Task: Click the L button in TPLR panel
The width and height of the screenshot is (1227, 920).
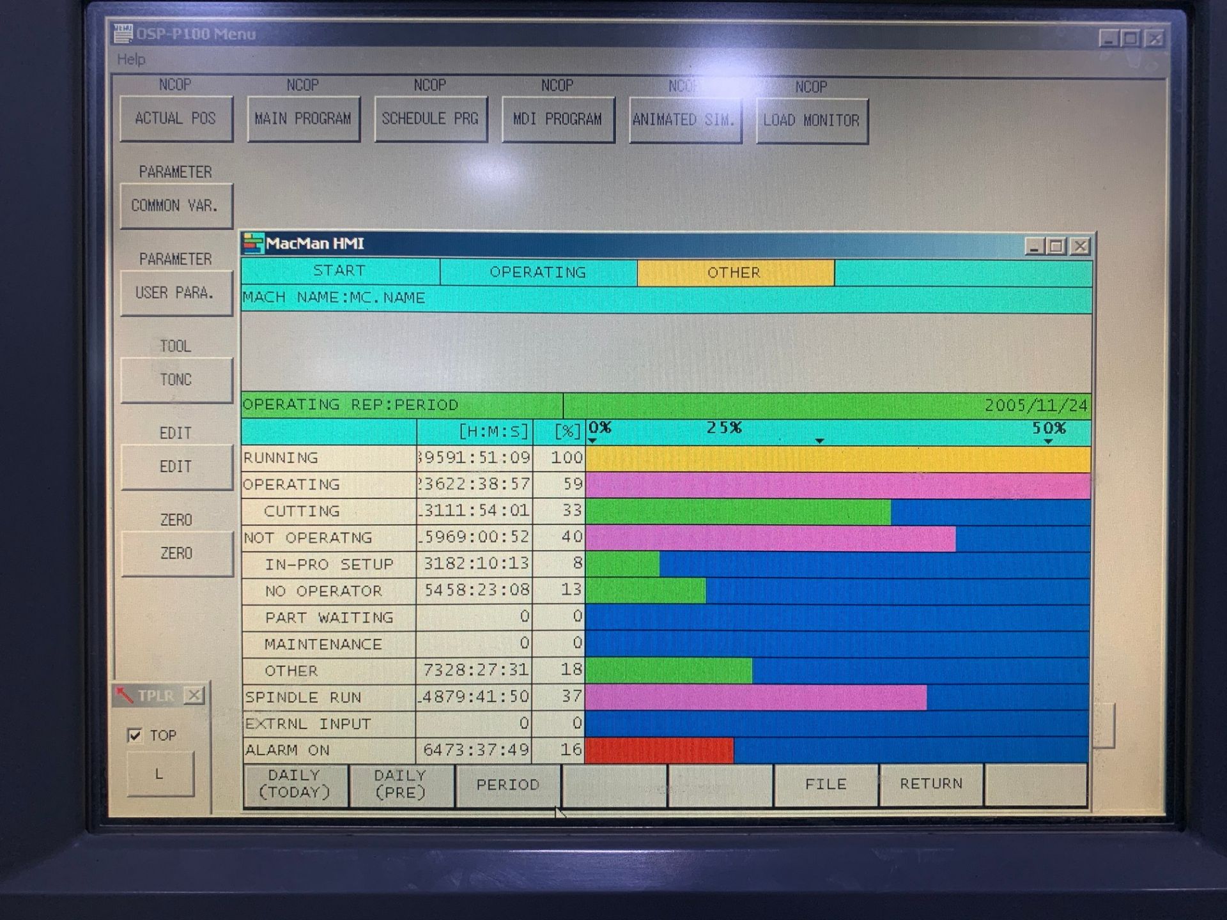Action: [x=160, y=774]
